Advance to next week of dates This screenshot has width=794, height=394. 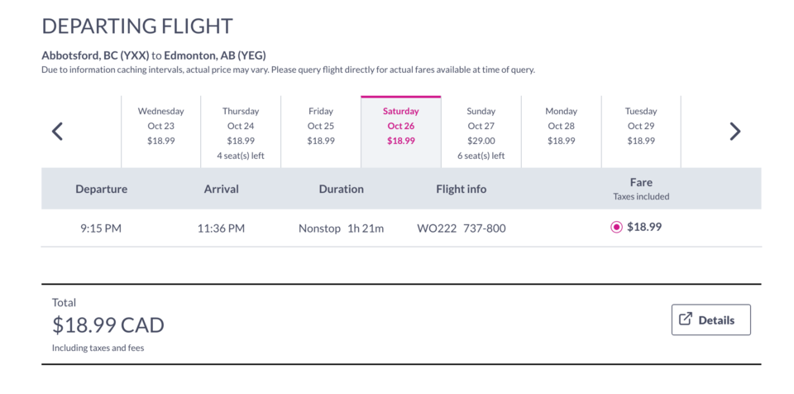coord(734,132)
